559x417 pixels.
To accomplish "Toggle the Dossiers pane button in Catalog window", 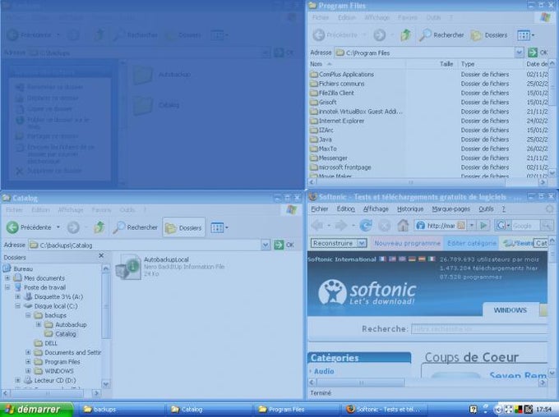I will [184, 227].
